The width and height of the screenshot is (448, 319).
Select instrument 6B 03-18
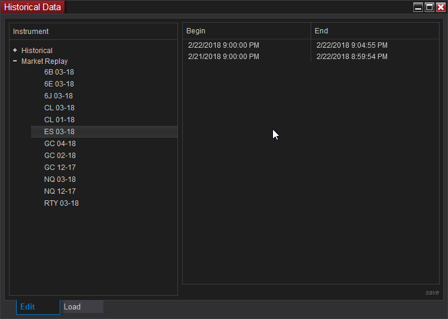59,72
